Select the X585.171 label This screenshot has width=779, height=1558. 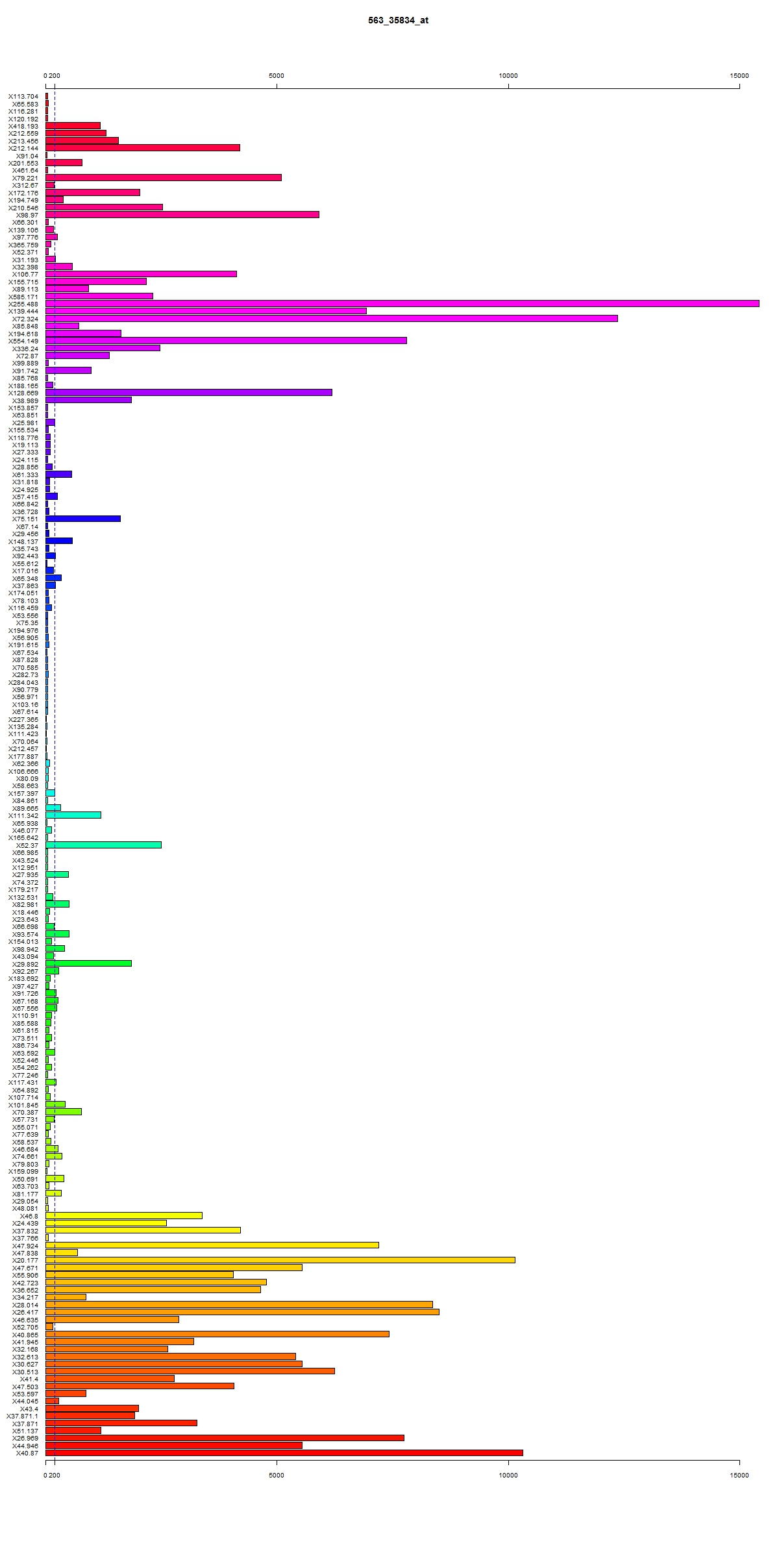click(x=23, y=297)
